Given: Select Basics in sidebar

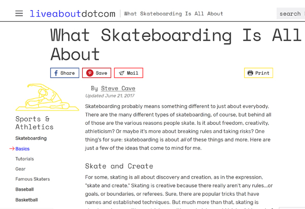Looking at the screenshot, I should (22, 149).
